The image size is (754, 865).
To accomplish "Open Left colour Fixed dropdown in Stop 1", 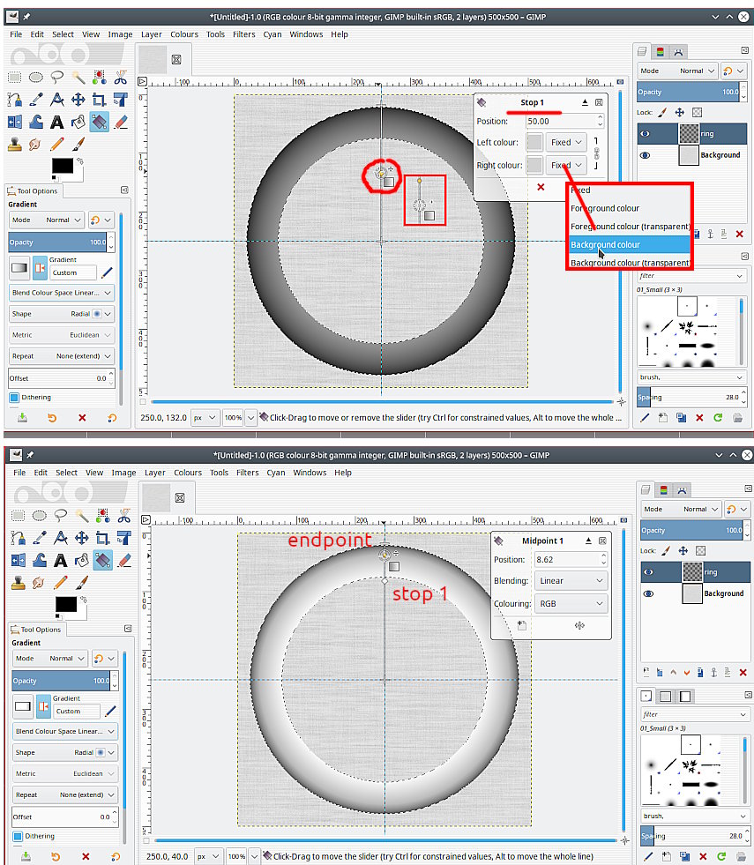I will pyautogui.click(x=566, y=142).
